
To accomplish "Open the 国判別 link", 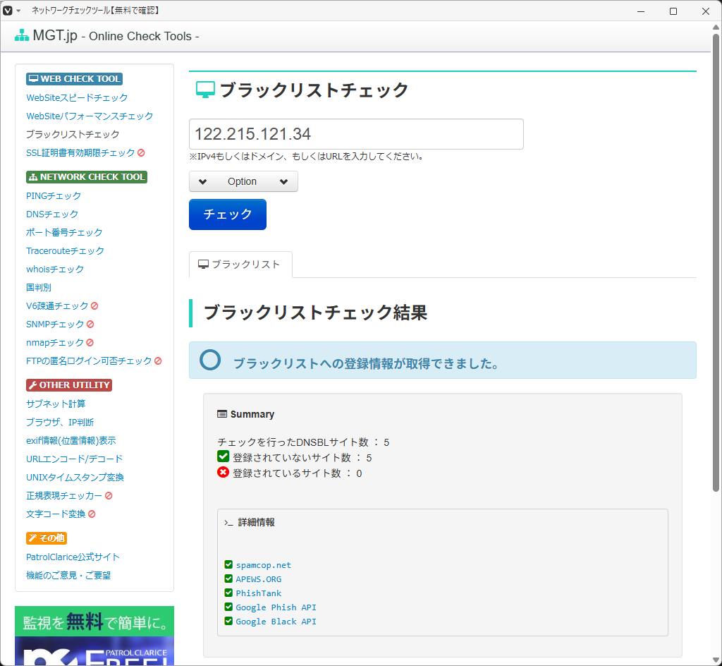I will [39, 287].
